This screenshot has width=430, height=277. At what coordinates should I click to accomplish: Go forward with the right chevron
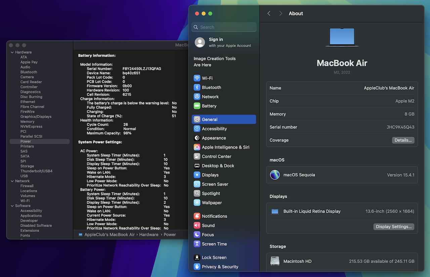[x=281, y=13]
